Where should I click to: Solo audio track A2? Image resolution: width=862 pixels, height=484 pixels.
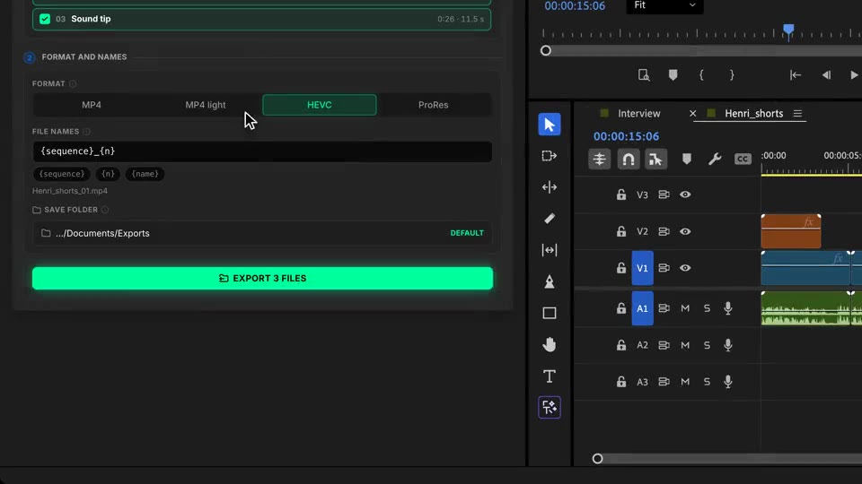707,345
